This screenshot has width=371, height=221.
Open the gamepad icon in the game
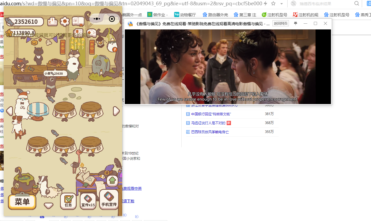91,33
